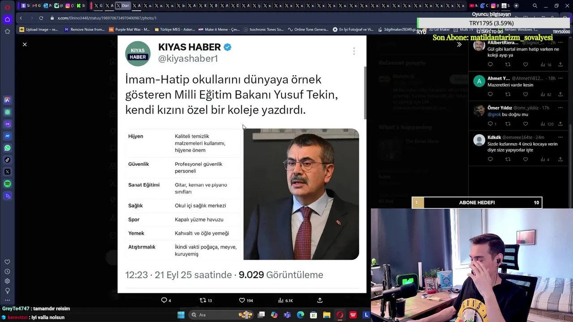This screenshot has width=573, height=322.
Task: Open TikTok in Opera sidebar
Action: click(x=7, y=160)
